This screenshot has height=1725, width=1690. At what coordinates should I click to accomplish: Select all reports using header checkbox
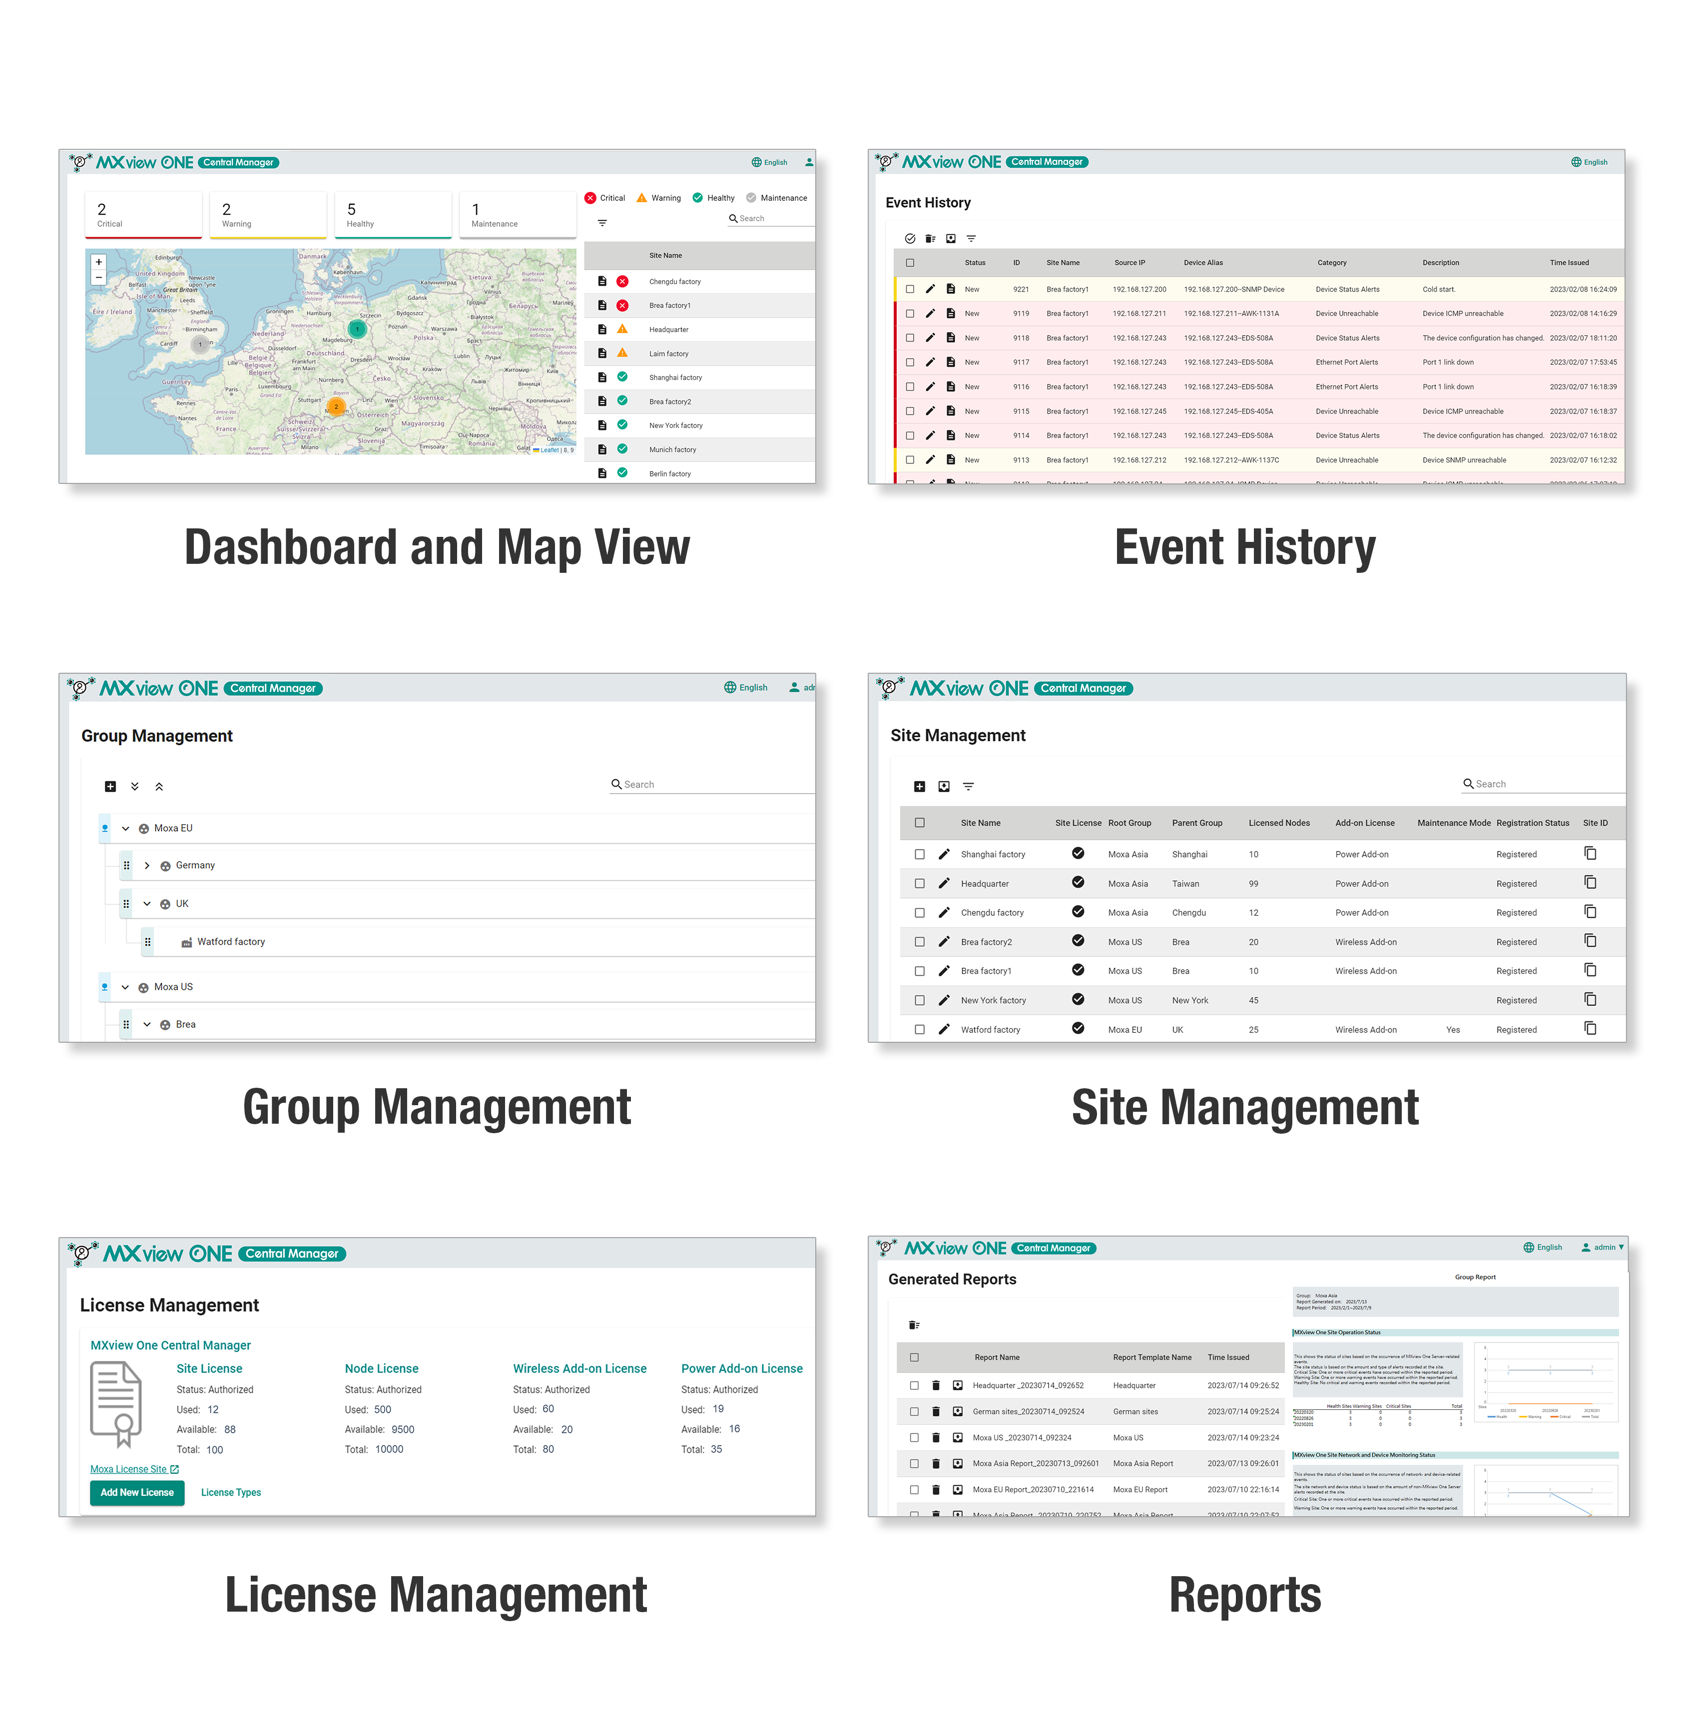pyautogui.click(x=914, y=1357)
